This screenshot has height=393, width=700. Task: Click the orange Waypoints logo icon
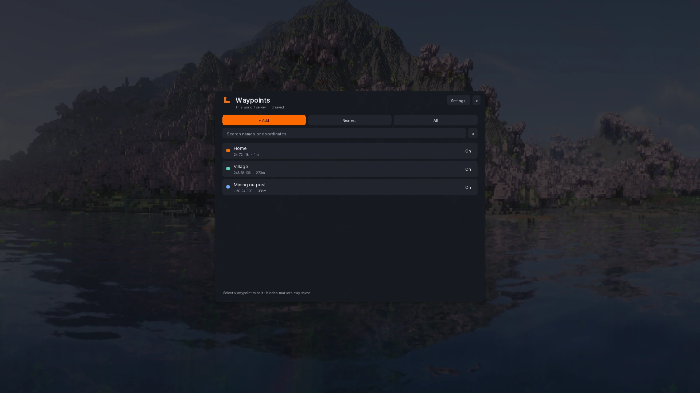point(227,100)
